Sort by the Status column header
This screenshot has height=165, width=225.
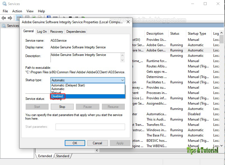[x=177, y=34]
